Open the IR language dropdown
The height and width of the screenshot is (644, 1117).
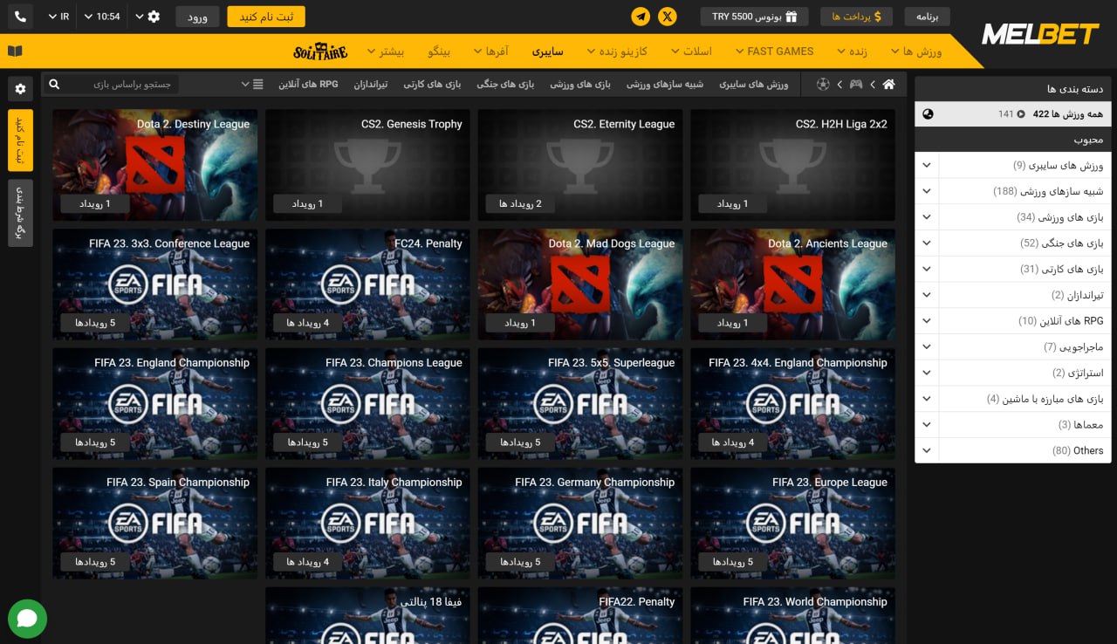pos(59,17)
